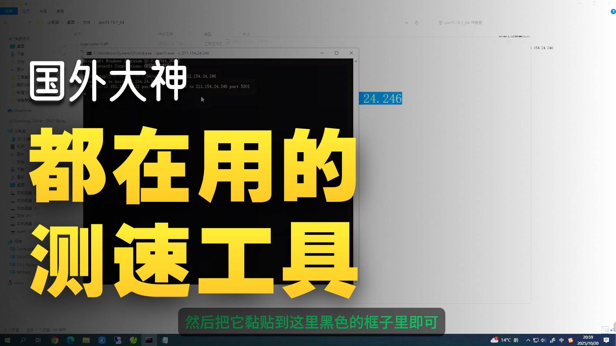The image size is (616, 346).
Task: Show hidden system tray icons
Action: click(x=528, y=340)
